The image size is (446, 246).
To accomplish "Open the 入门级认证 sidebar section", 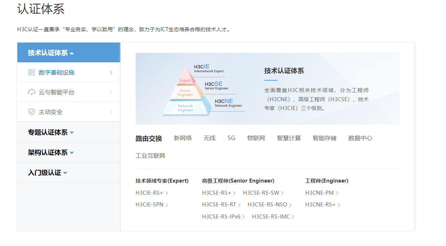I will point(69,173).
